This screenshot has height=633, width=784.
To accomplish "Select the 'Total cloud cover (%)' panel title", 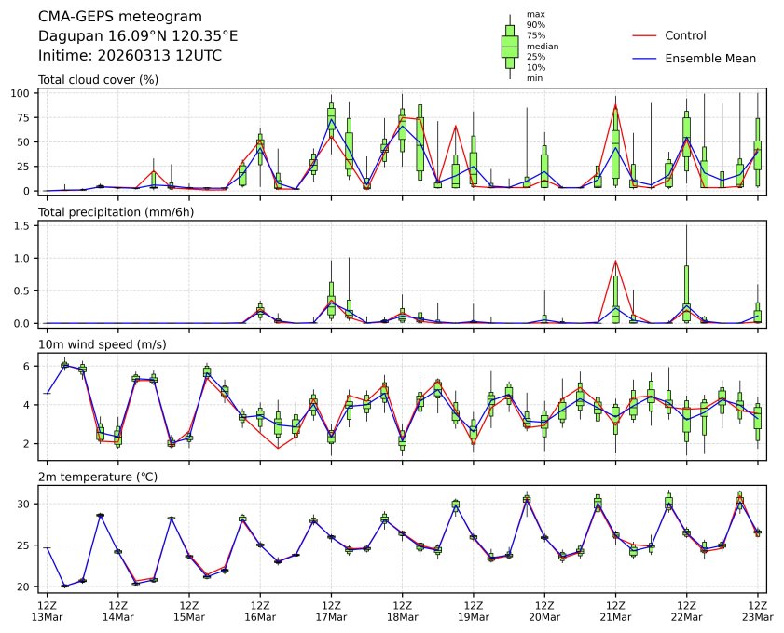I will [x=98, y=79].
